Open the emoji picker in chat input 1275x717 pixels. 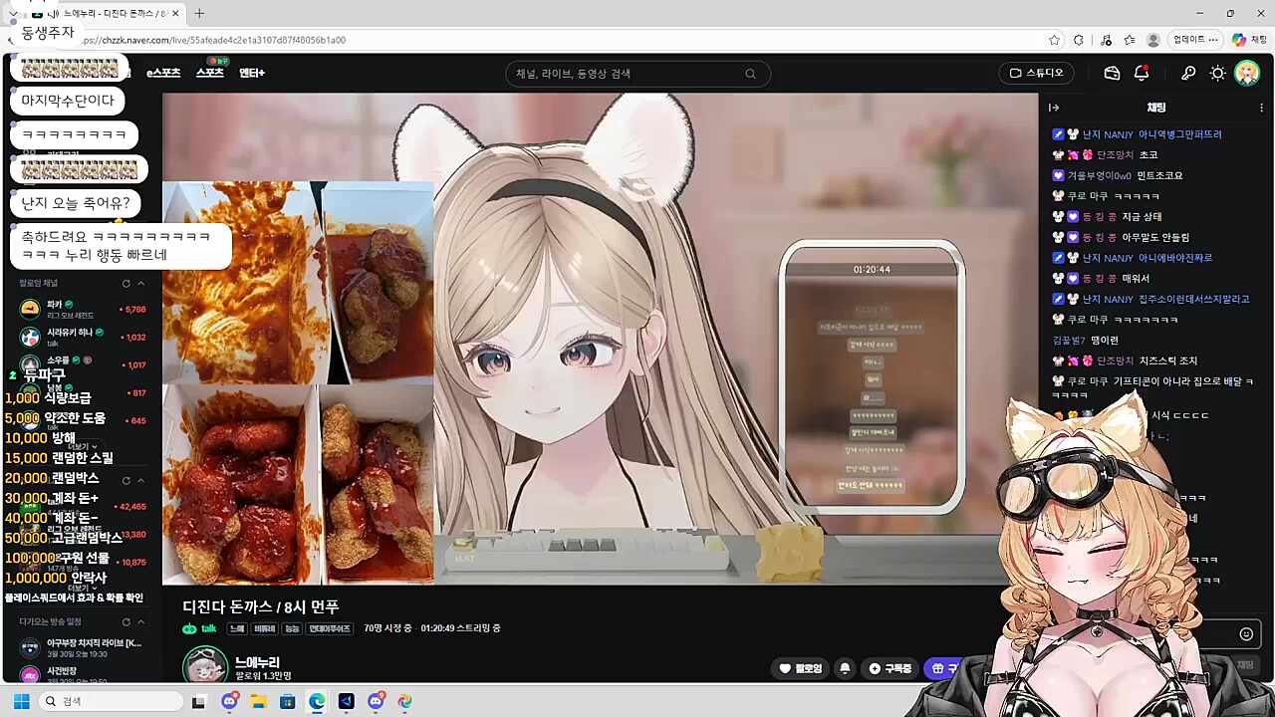[1246, 634]
